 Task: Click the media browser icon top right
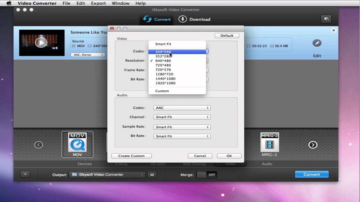pyautogui.click(x=326, y=19)
